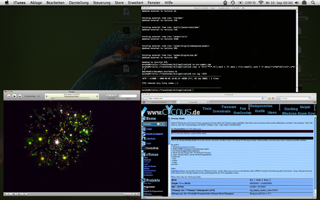Open Spotlight search icon

pyautogui.click(x=313, y=3)
